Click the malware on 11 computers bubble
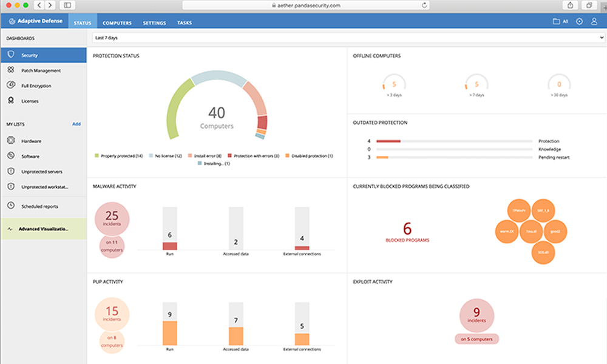 coord(112,246)
